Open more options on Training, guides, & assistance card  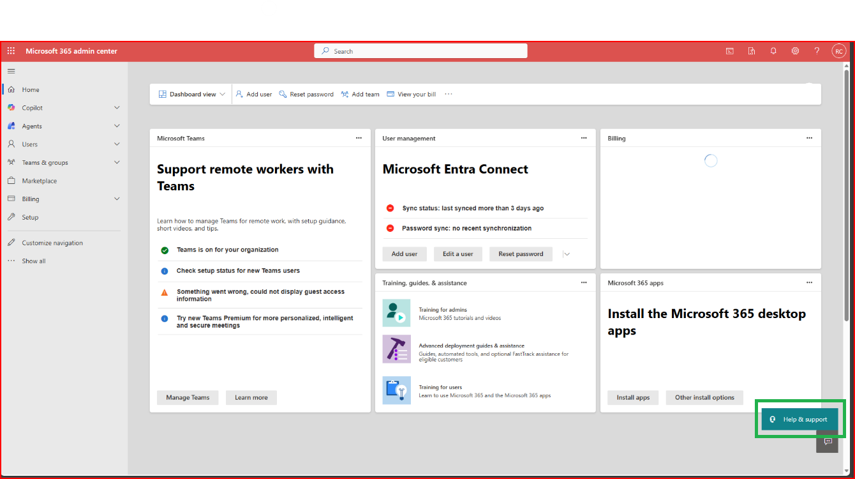click(584, 282)
